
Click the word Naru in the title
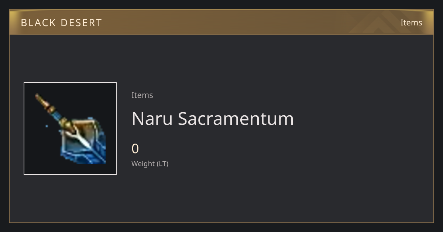152,119
